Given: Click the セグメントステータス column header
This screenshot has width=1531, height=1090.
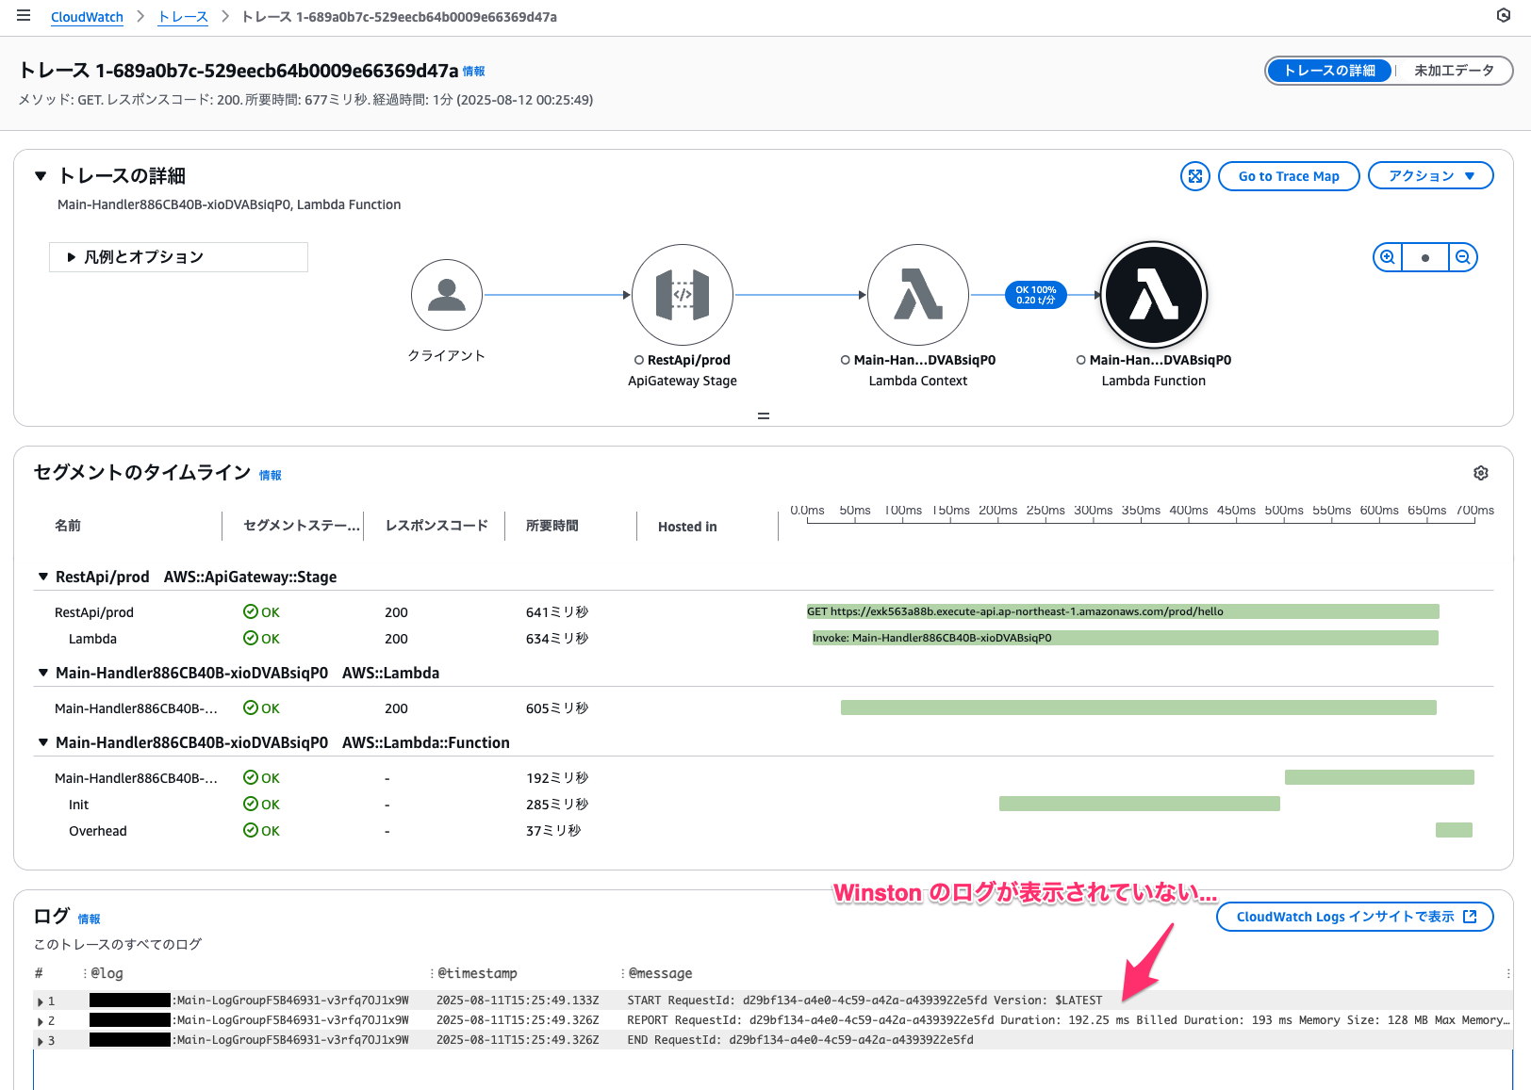Looking at the screenshot, I should click(x=302, y=526).
